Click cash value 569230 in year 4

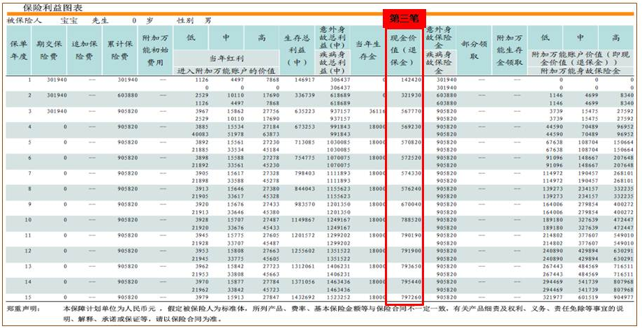pos(410,127)
